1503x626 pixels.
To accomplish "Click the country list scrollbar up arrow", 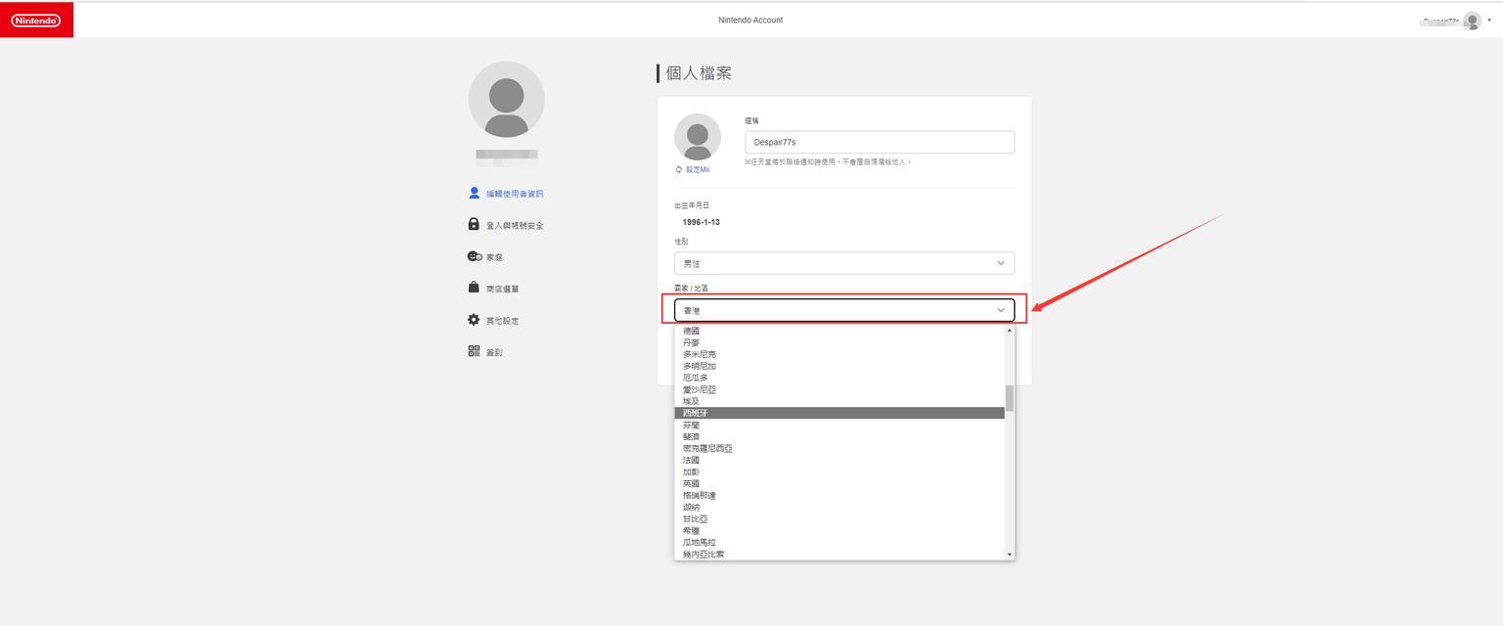I will point(1010,331).
